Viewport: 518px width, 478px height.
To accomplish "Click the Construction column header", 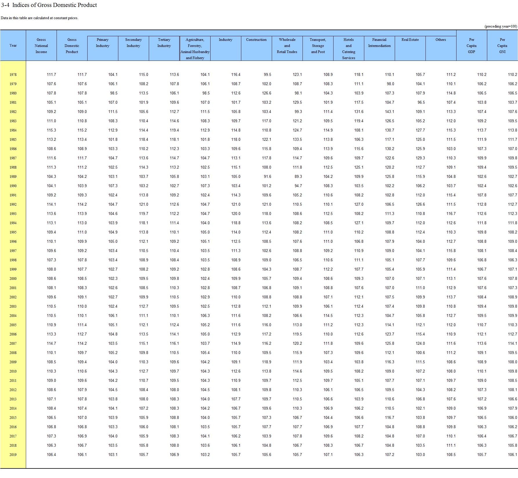I will (256, 40).
